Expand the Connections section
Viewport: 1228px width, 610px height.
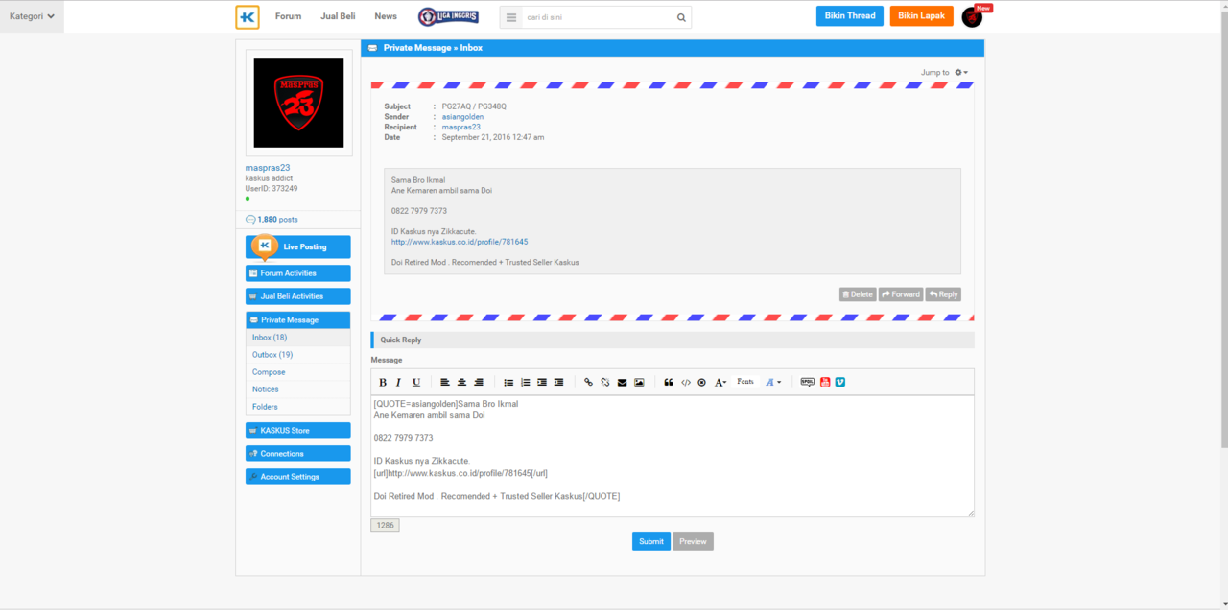(x=297, y=453)
